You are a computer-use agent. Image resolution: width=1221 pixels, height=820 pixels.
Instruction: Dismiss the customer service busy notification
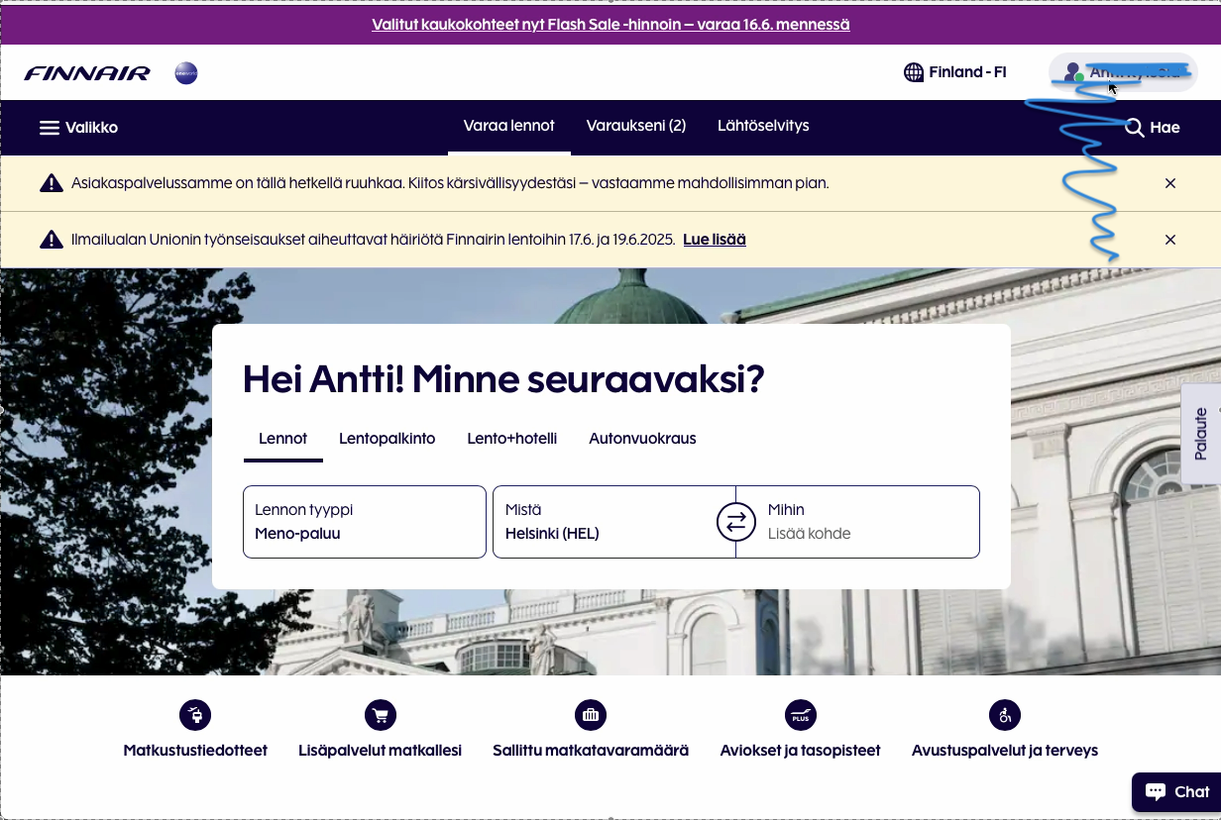[1170, 183]
